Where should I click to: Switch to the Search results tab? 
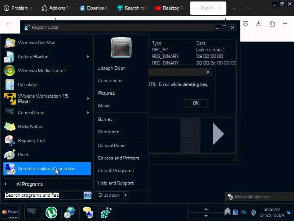coord(132,8)
